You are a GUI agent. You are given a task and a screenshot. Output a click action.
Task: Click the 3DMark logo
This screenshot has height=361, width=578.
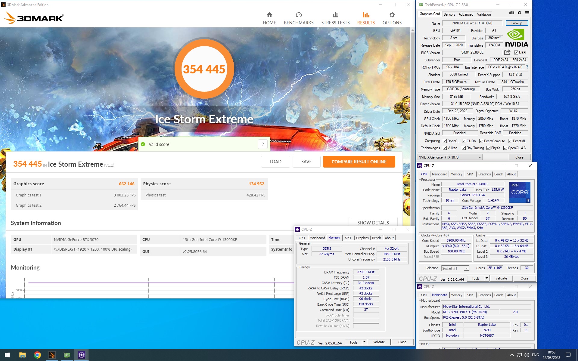[34, 18]
